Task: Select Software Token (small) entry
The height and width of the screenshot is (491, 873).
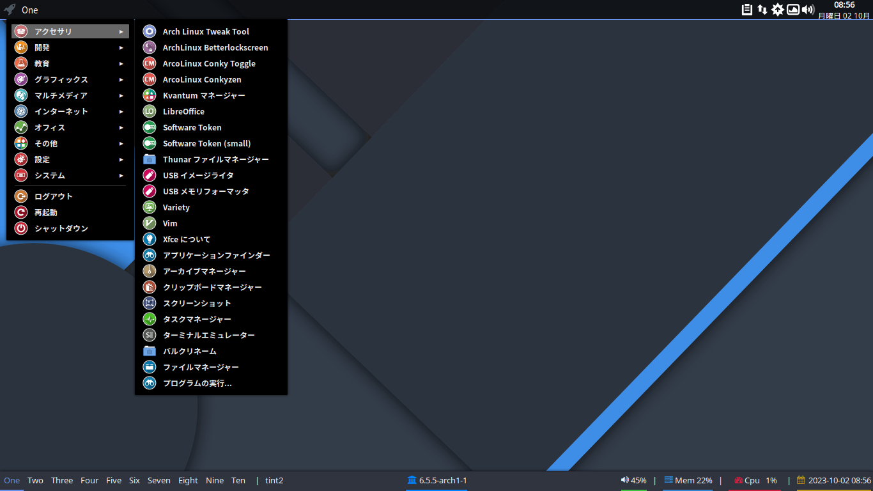Action: coord(211,143)
